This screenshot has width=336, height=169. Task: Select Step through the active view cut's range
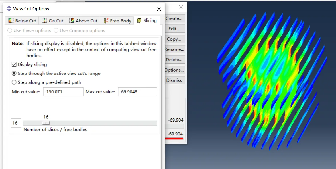tap(14, 73)
